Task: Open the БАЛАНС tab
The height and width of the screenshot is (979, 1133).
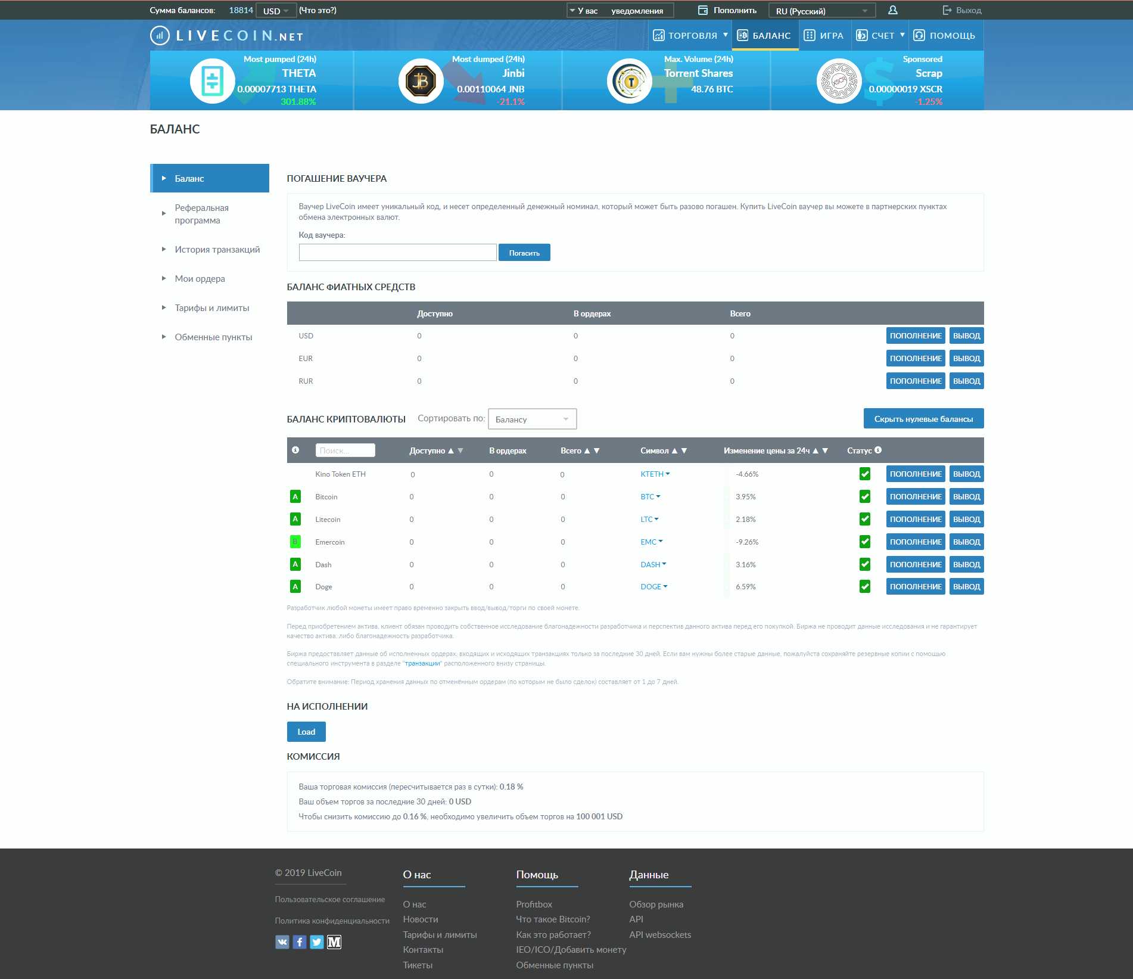Action: click(x=765, y=35)
